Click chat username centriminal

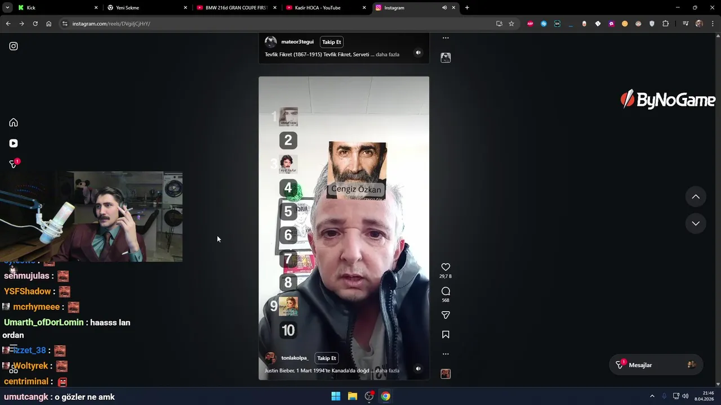[x=26, y=381]
